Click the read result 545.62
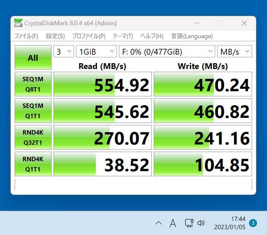 103,111
